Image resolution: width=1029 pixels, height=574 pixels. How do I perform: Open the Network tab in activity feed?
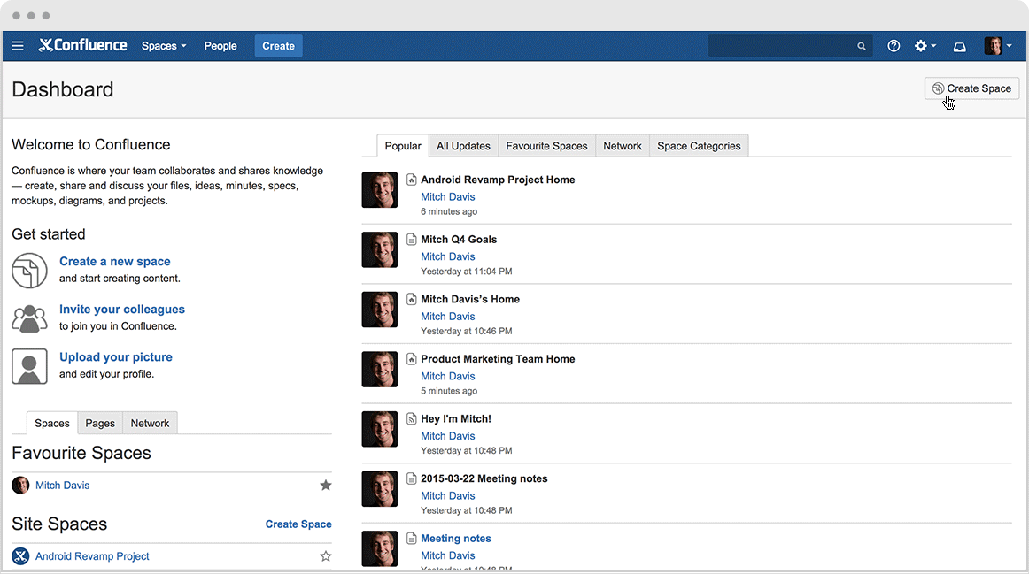click(x=623, y=146)
